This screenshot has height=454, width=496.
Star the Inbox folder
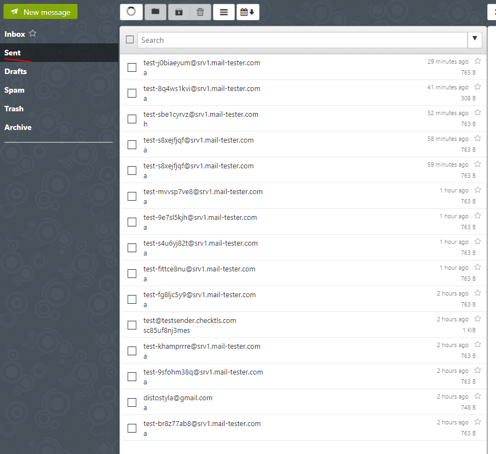(33, 33)
